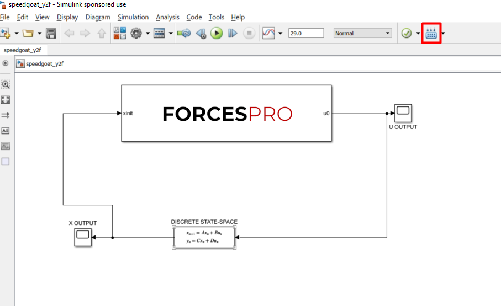501x306 pixels.
Task: Expand the Build Model dropdown arrow
Action: (443, 34)
